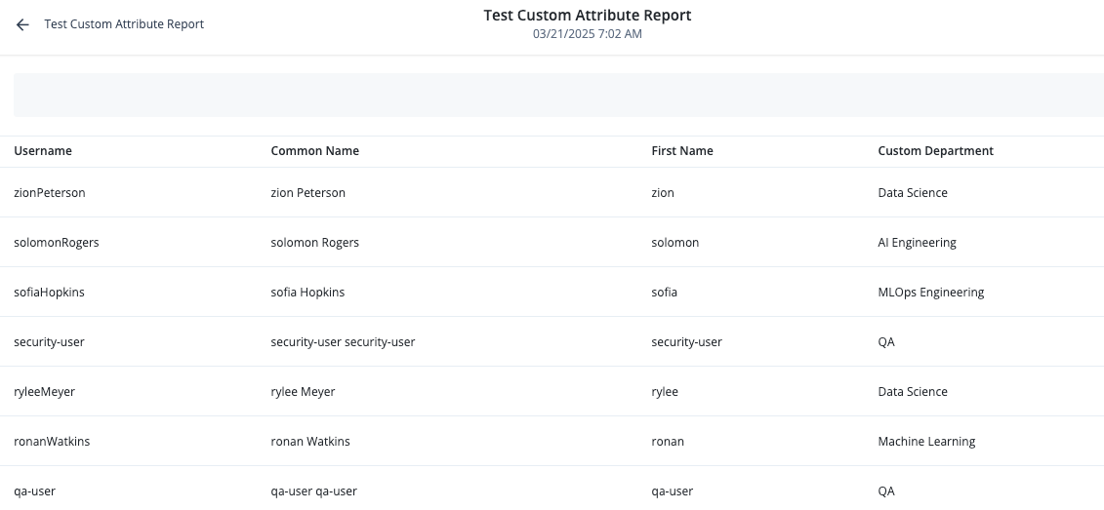Click the Test Custom Attribute Report breadcrumb link
The image size is (1104, 510).
point(124,24)
